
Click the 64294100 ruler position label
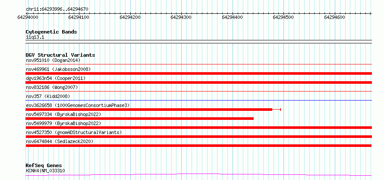79,17
